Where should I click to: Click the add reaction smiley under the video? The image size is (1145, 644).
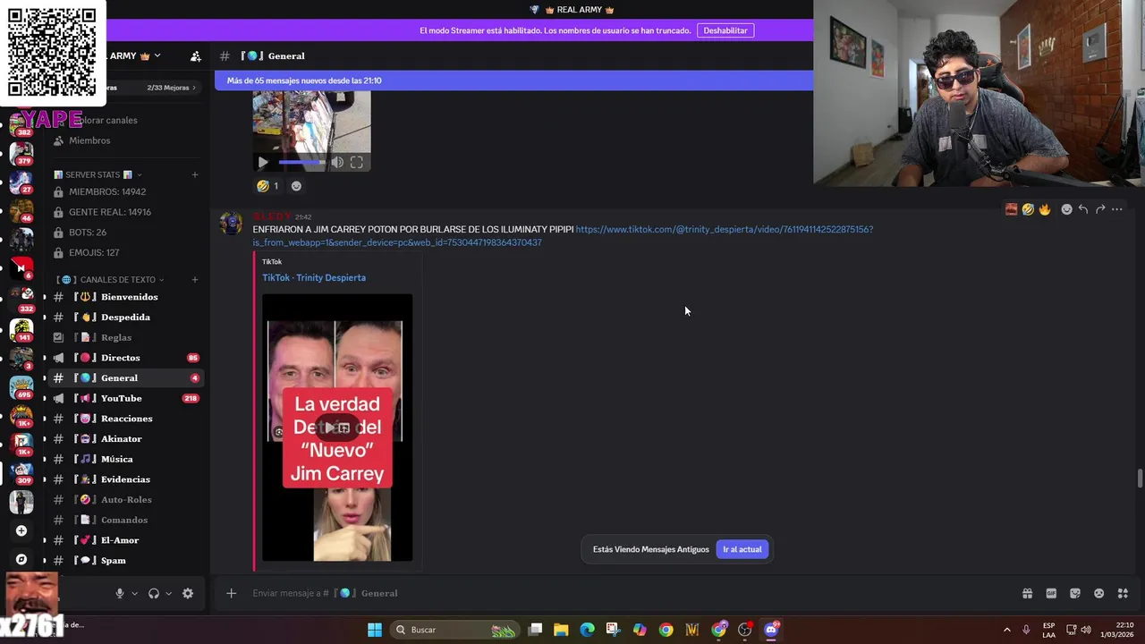pos(296,186)
